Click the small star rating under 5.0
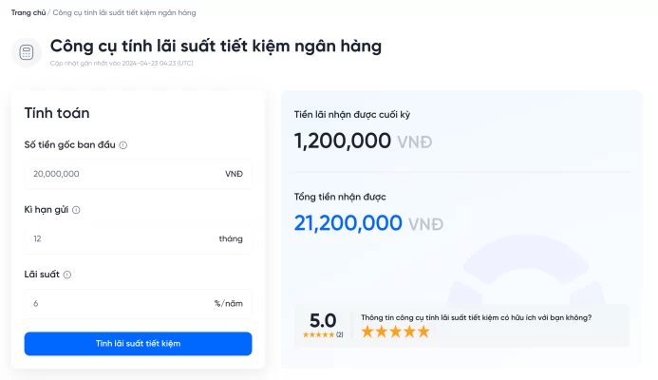The width and height of the screenshot is (658, 380). tap(318, 334)
